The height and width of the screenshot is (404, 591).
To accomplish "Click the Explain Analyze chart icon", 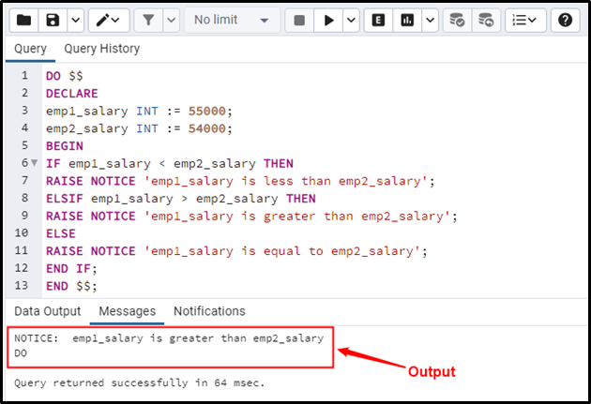I will pyautogui.click(x=407, y=20).
